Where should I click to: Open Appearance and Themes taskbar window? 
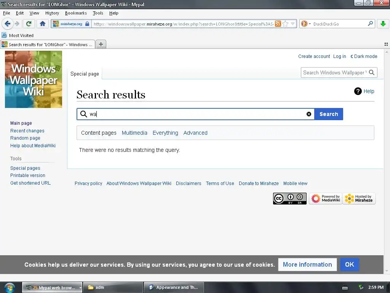click(x=174, y=287)
